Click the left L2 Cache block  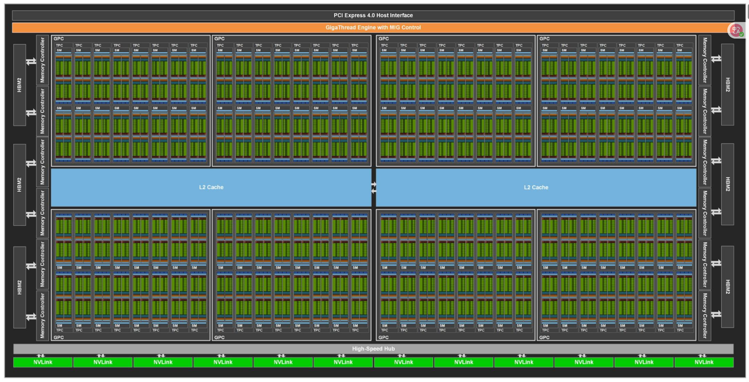coord(211,187)
